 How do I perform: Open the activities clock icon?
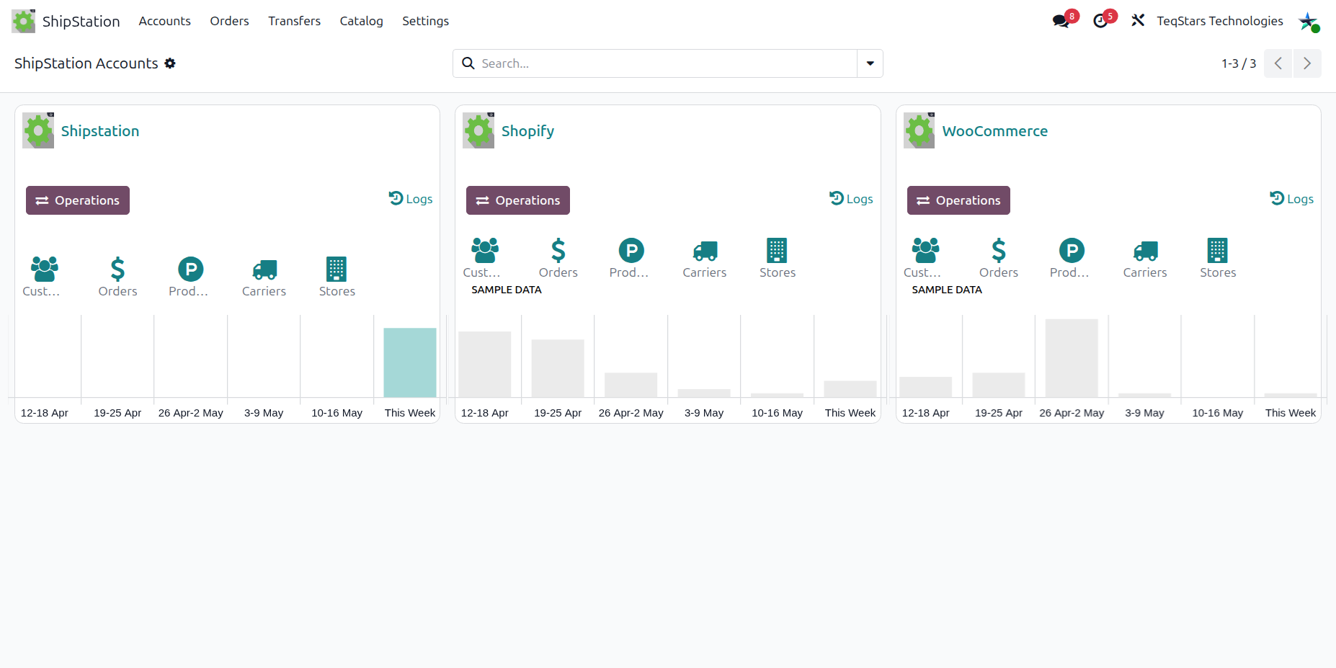point(1100,21)
